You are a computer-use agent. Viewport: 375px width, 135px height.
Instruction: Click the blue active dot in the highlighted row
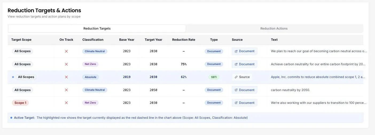[x=13, y=77]
